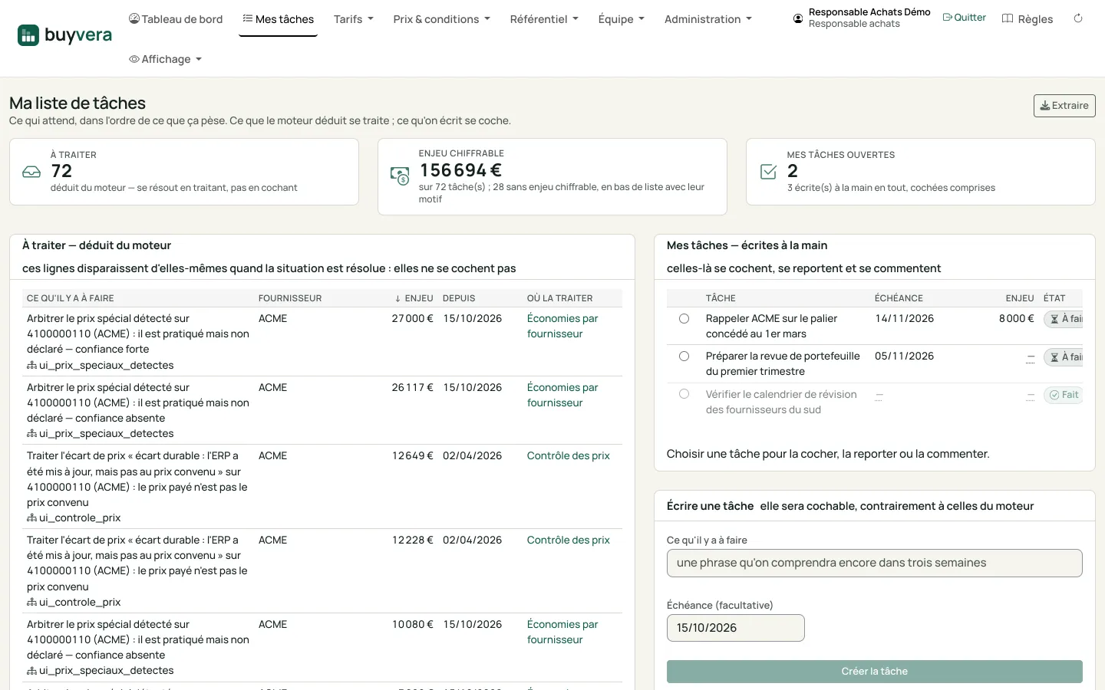Screen dimensions: 1105x690
Task: Open Économies par fournisseur link in 10 080 € row
Action: (x=562, y=632)
